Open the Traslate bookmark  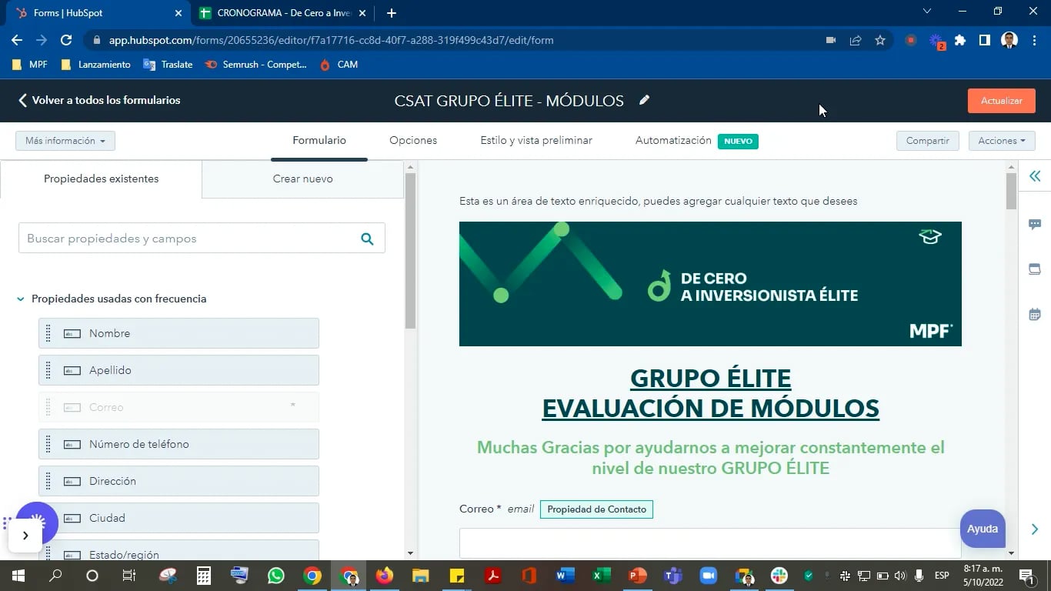pos(168,65)
